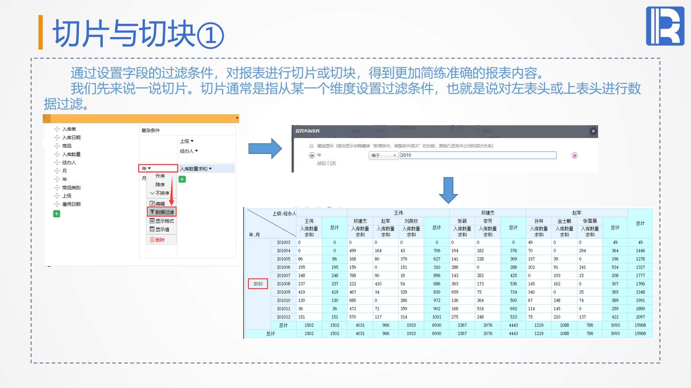Enable the 简洁显示 checkbox
The height and width of the screenshot is (388, 691).
(311, 146)
